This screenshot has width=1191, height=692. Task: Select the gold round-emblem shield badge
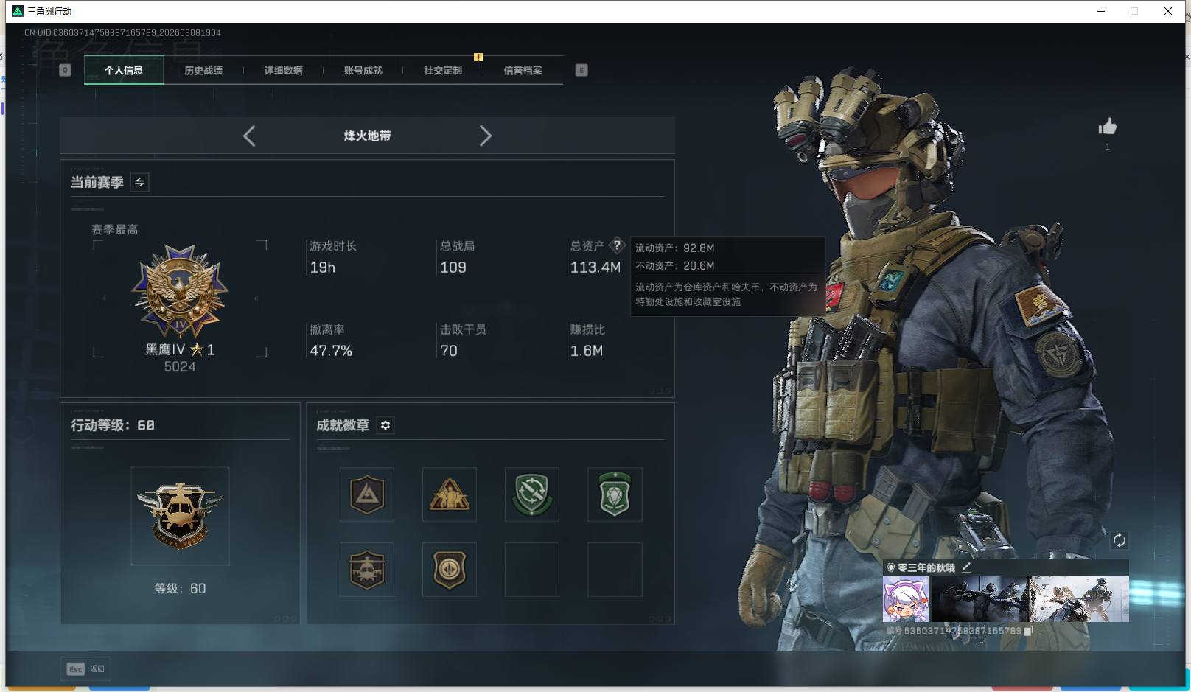450,570
